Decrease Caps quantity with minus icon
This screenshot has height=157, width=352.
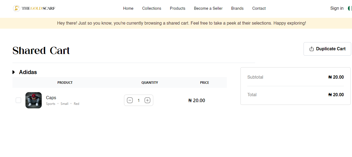130,101
